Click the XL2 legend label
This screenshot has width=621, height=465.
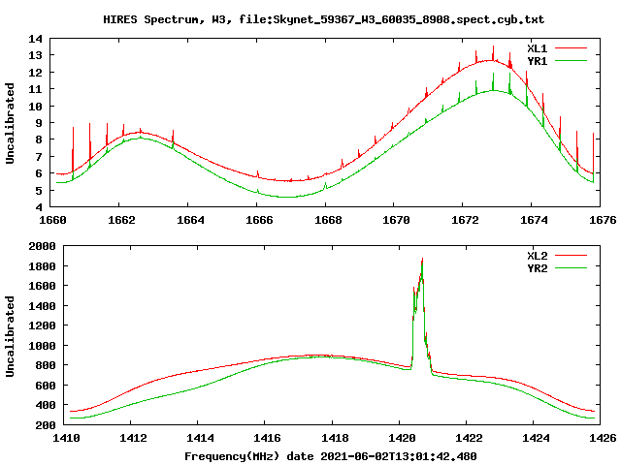[537, 256]
